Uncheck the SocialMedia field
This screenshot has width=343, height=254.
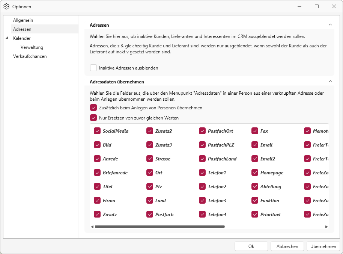pos(97,131)
